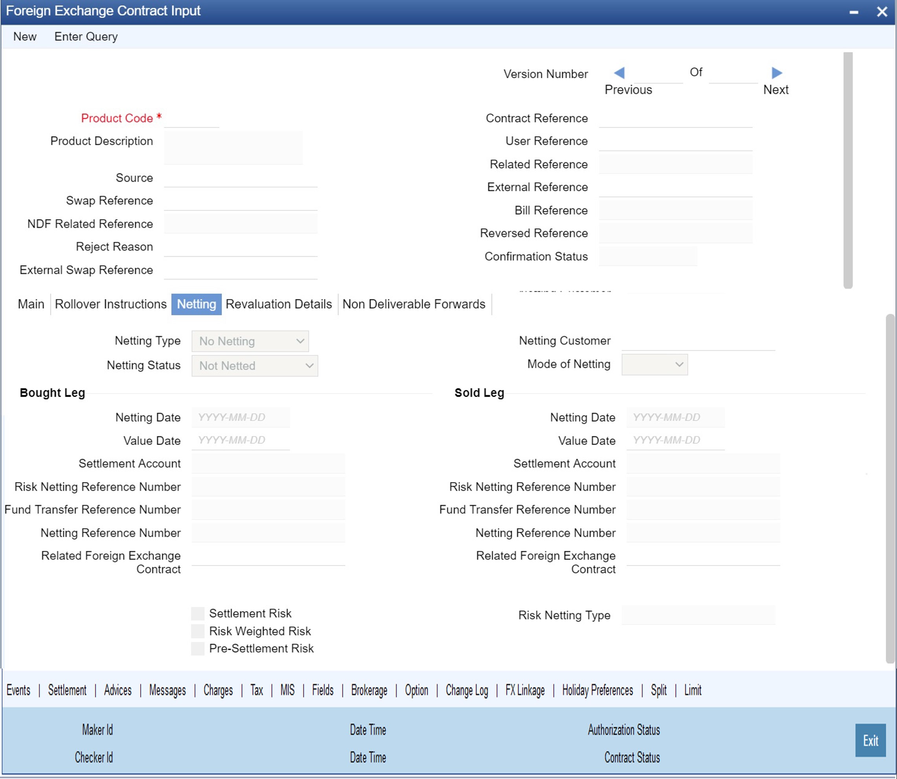Click the Previous version arrow icon
Viewport: 897px width, 779px height.
point(619,73)
